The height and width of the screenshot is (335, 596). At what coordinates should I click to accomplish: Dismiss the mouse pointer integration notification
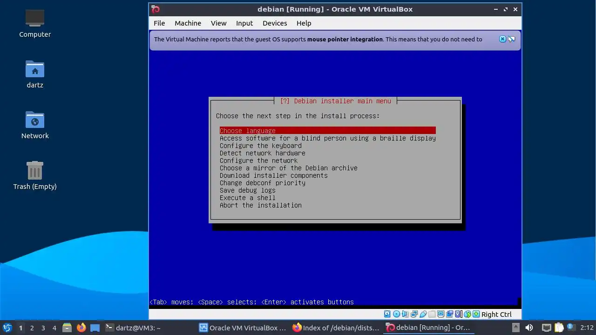point(502,39)
